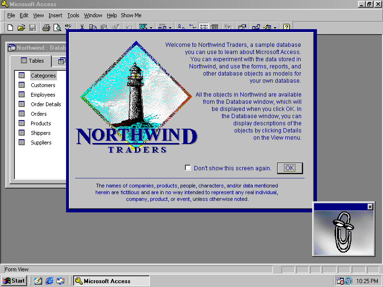Open the Window menu

click(93, 15)
